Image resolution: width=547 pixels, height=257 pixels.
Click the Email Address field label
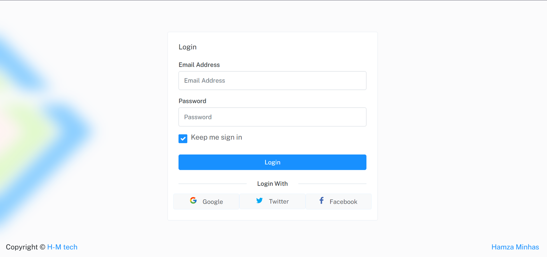[199, 65]
